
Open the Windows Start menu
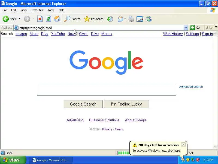coord(13,160)
